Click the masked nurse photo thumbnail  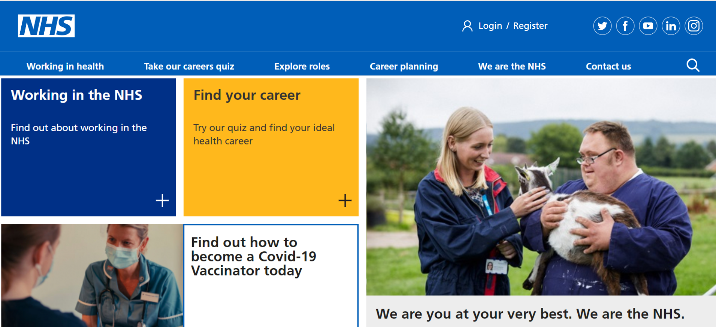pyautogui.click(x=92, y=276)
